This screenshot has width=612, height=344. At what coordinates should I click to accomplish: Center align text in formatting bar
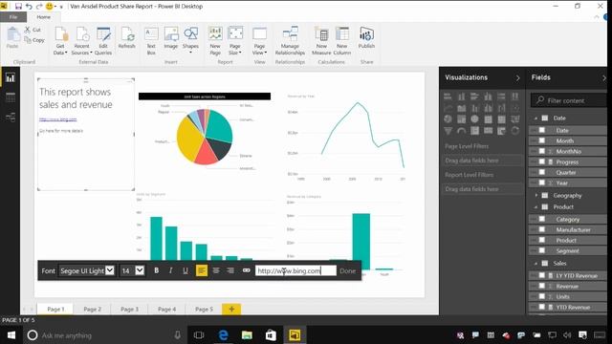(216, 270)
